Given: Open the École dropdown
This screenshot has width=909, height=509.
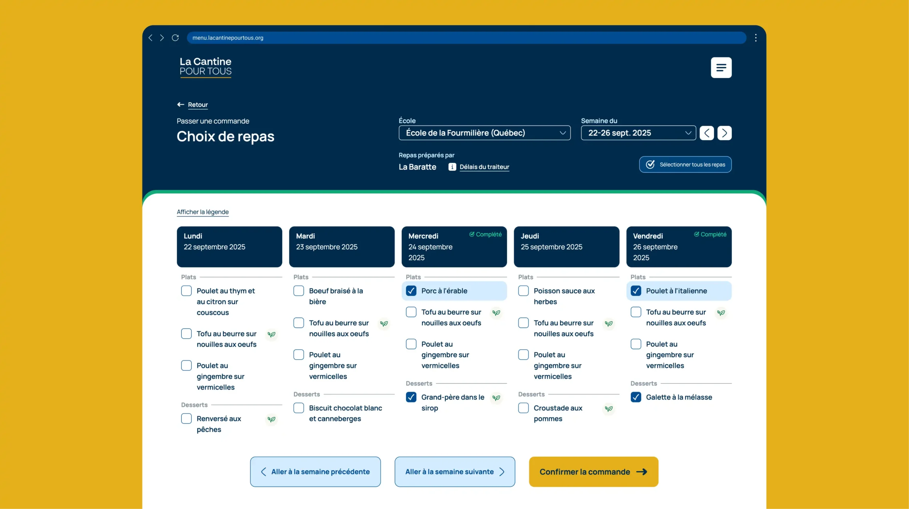Looking at the screenshot, I should tap(484, 133).
